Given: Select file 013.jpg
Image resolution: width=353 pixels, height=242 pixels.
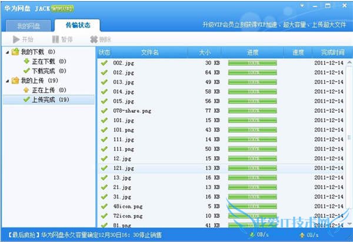Looking at the screenshot, I should pos(124,82).
